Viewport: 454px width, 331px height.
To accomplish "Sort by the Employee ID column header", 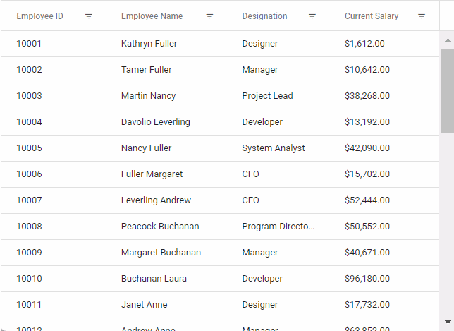I will [39, 16].
